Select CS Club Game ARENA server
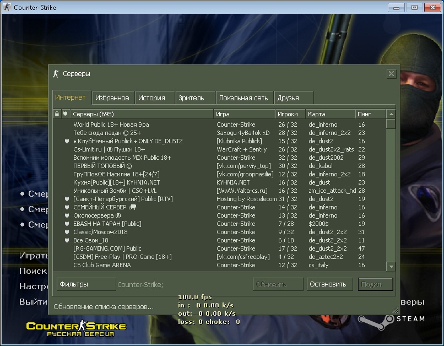Image resolution: width=444 pixels, height=346 pixels. point(219,265)
